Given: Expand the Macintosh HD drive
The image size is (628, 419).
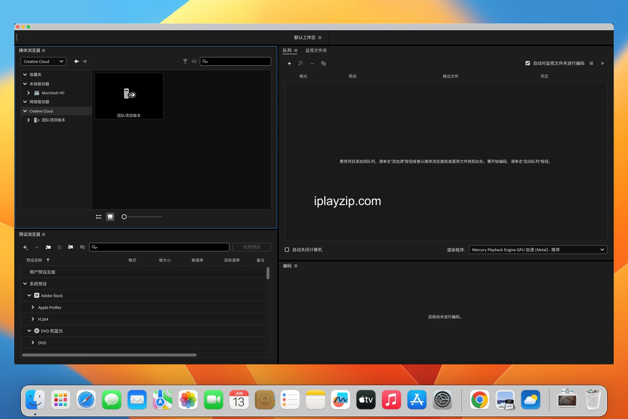Looking at the screenshot, I should tap(29, 93).
